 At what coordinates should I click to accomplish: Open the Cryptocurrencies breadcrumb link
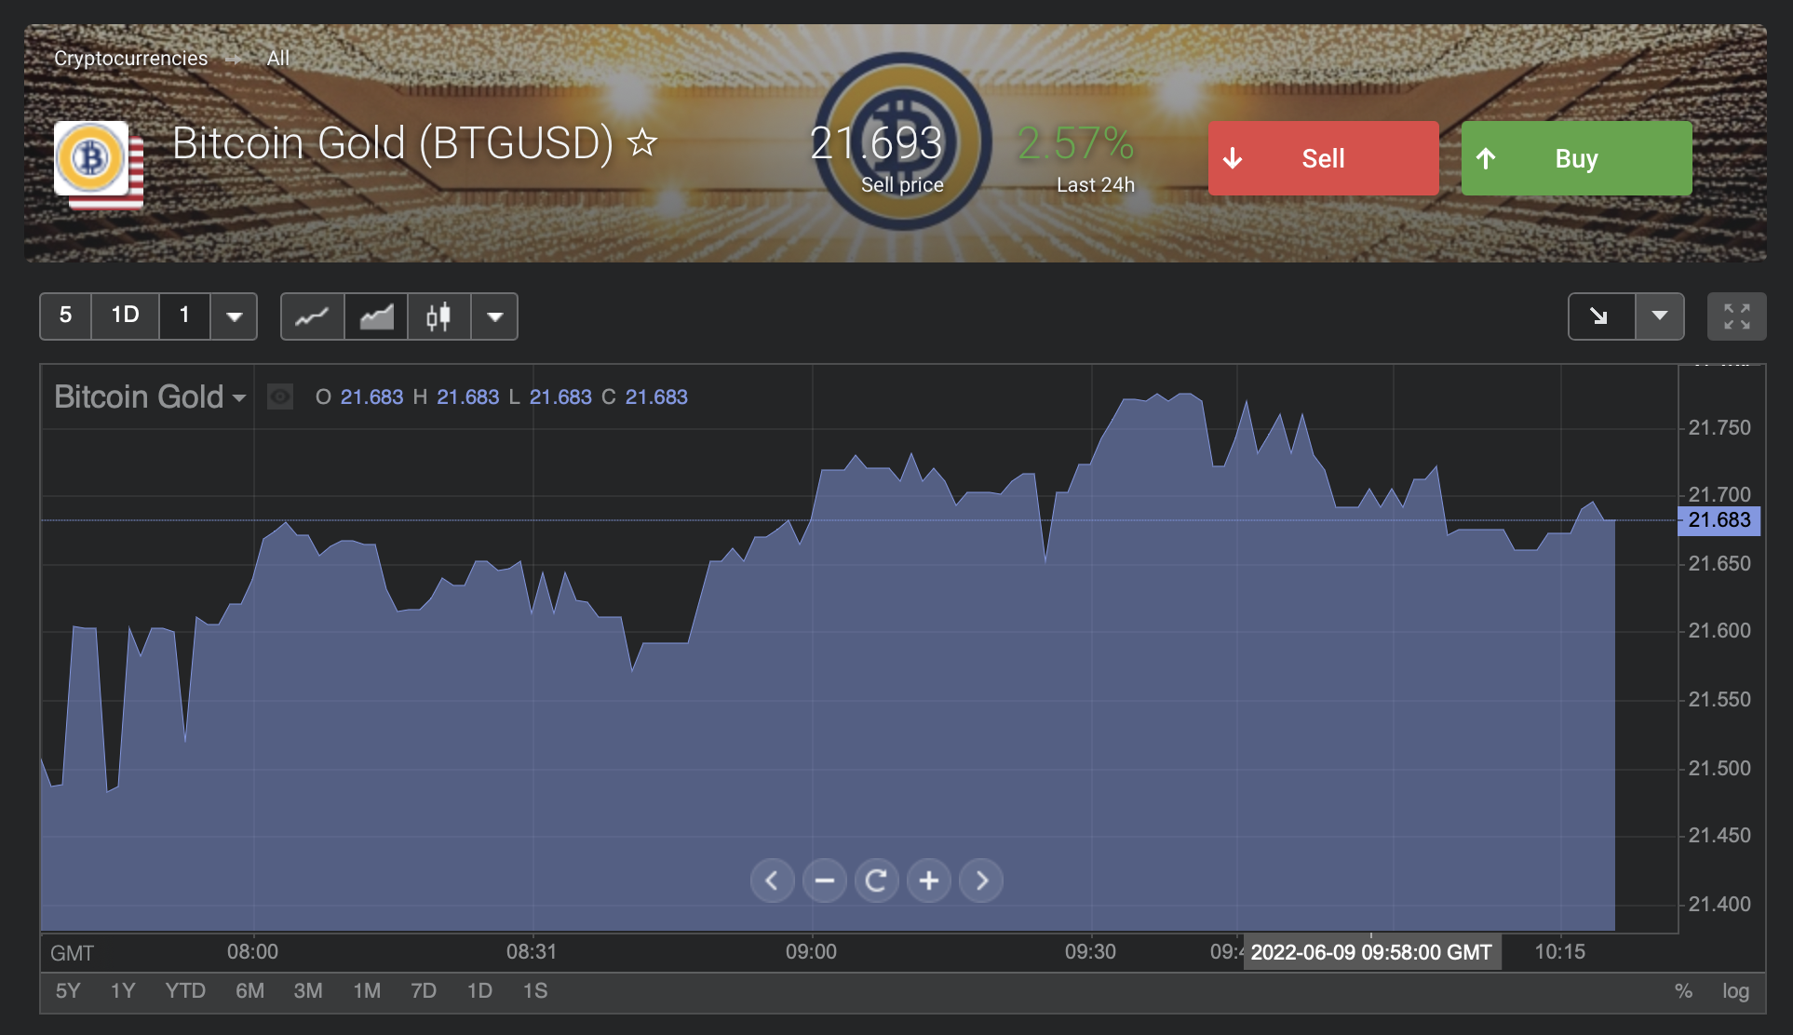(130, 58)
